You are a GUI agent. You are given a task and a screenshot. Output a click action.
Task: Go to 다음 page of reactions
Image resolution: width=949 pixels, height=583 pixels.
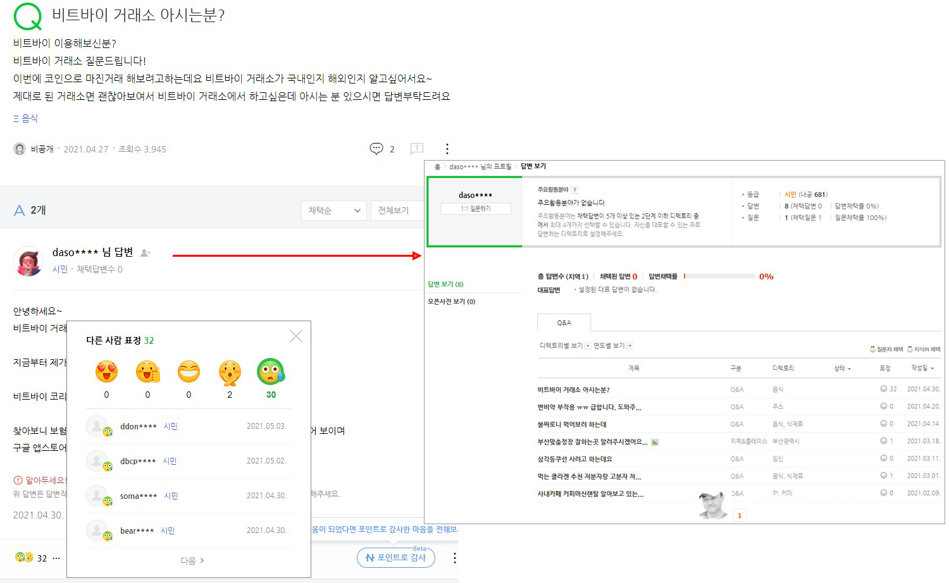click(x=192, y=560)
